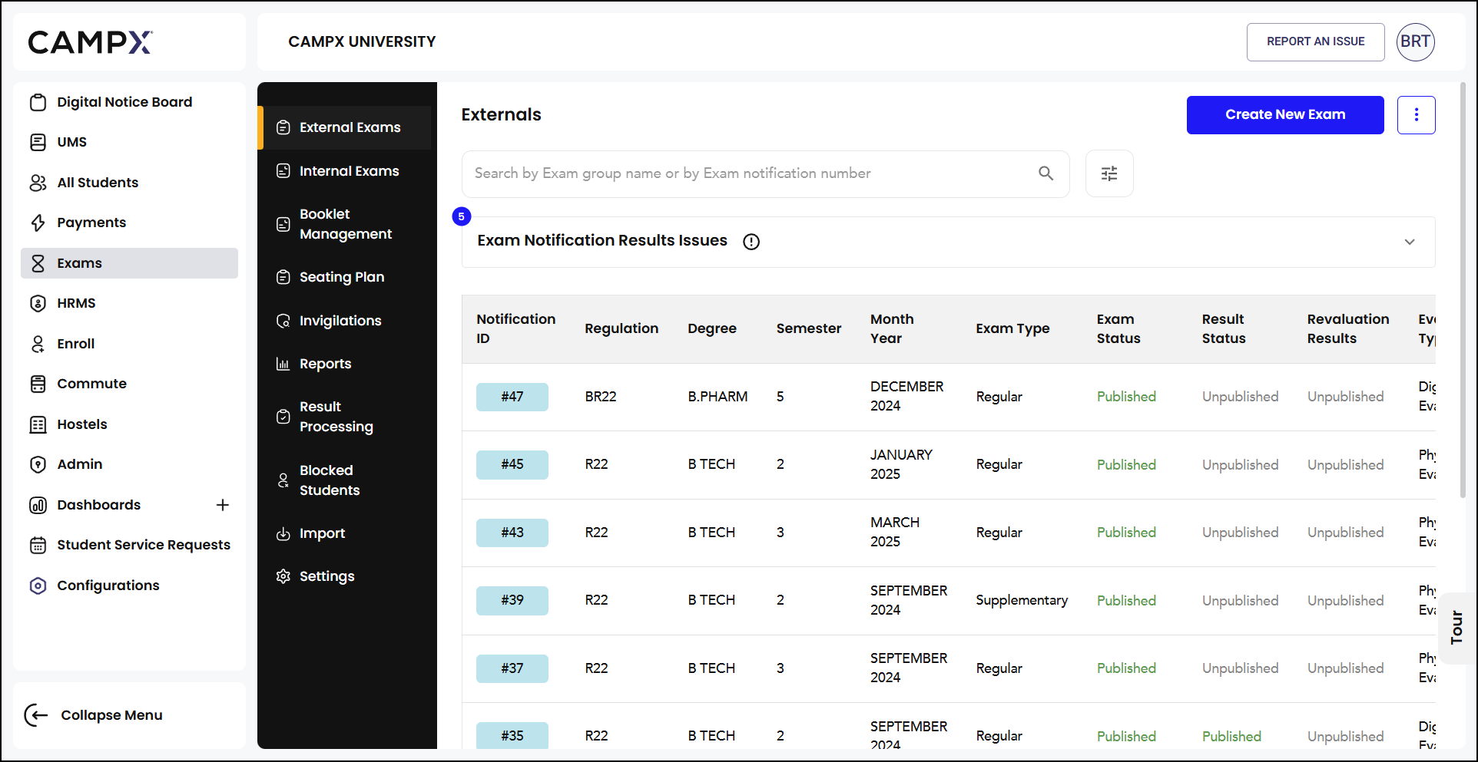Click CAMPX UNIVERSITY header title

[362, 41]
